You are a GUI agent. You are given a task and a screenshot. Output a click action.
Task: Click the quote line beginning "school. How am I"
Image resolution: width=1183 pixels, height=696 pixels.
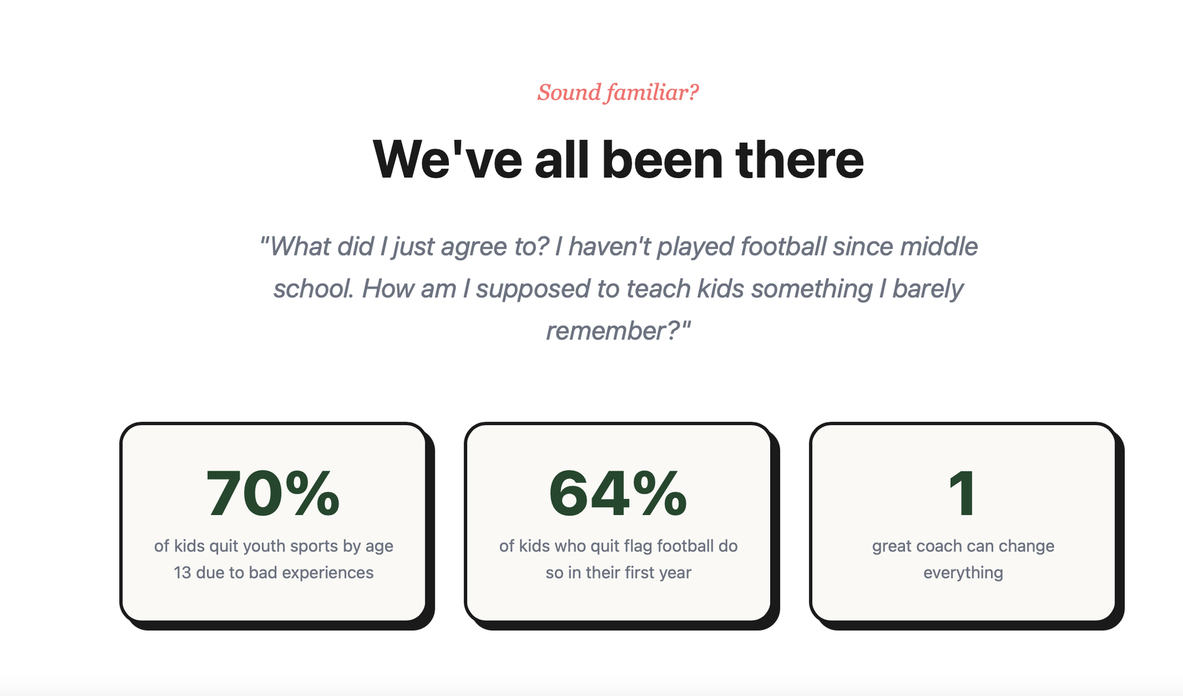point(618,289)
